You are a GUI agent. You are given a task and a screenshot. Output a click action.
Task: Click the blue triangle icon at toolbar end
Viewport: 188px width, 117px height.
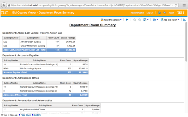185,20
